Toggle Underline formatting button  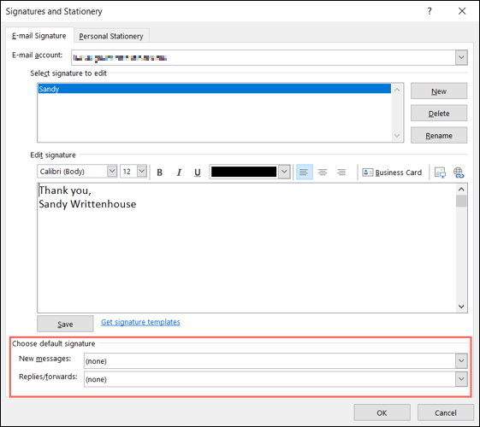pyautogui.click(x=198, y=173)
